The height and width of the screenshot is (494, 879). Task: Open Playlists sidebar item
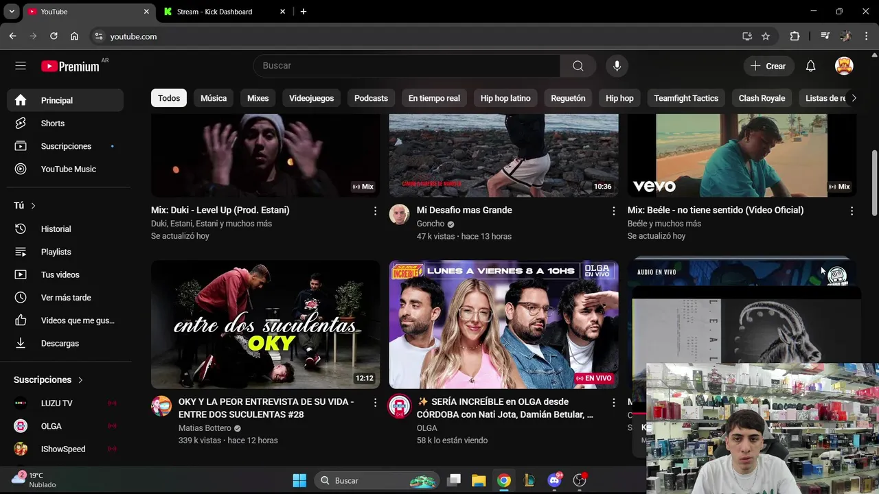[65, 252]
